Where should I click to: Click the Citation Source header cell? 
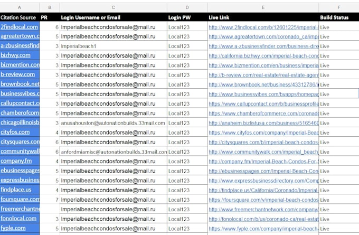(18, 17)
